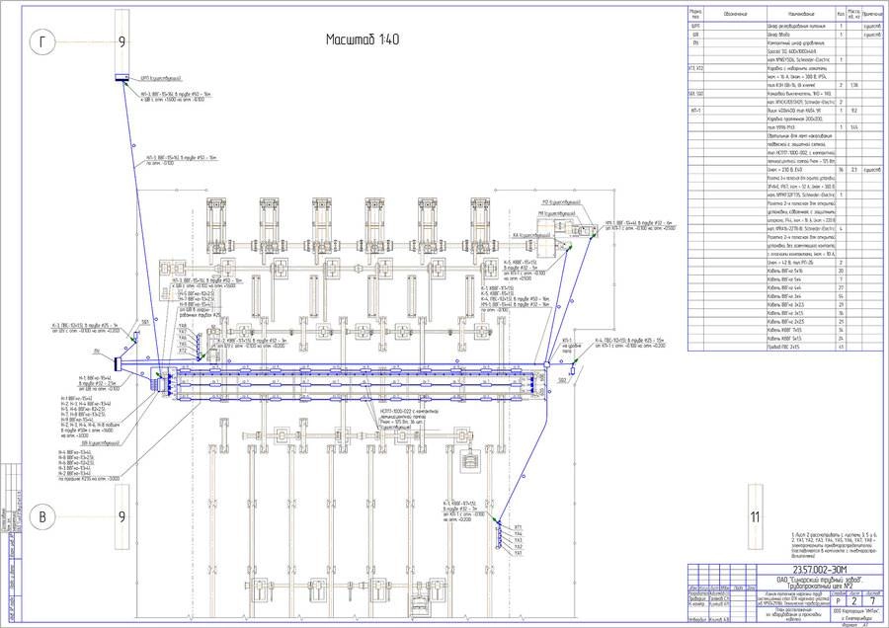
Task: Click the bottom column 9 axis rectangle
Action: (x=121, y=516)
